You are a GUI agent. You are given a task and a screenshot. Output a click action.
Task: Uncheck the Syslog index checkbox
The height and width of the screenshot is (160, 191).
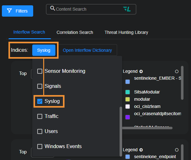click(40, 101)
